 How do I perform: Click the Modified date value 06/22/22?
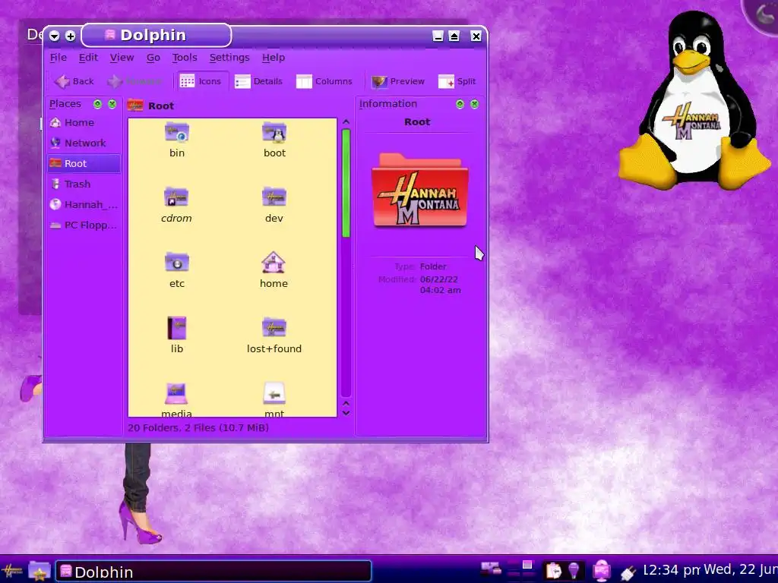[x=438, y=279]
